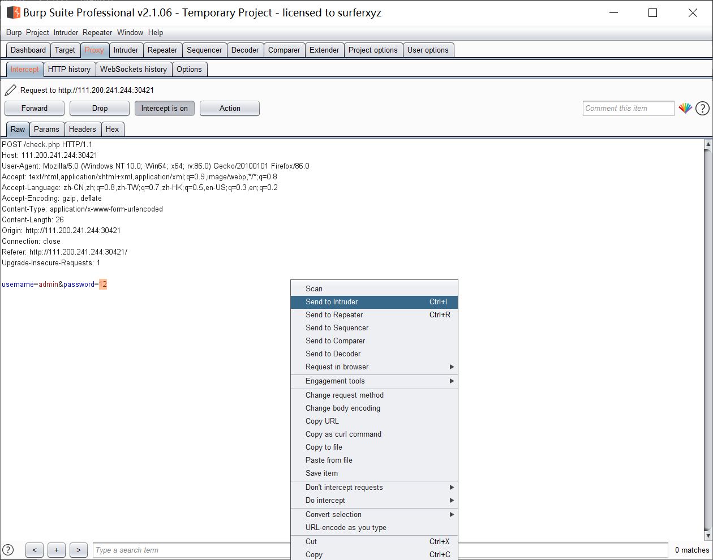Switch to the Dashboard tab
This screenshot has height=560, width=713.
[28, 50]
